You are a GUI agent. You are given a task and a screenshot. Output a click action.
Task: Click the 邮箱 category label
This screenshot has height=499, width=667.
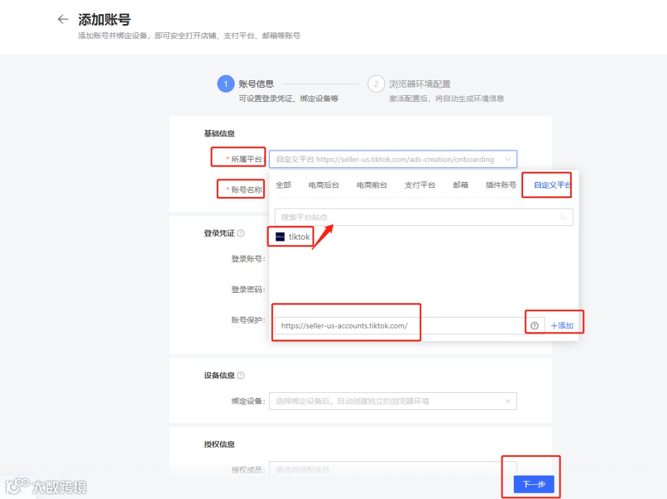click(x=460, y=184)
